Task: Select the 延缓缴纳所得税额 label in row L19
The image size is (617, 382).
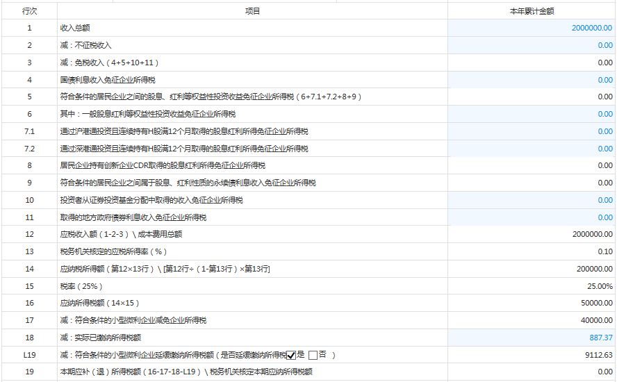Action: coord(173,355)
